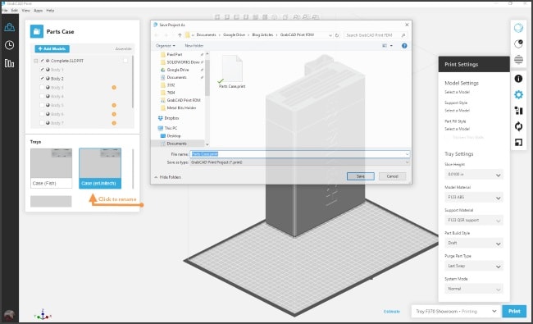Open the Model Info icon
Image resolution: width=533 pixels, height=324 pixels.
pyautogui.click(x=518, y=79)
